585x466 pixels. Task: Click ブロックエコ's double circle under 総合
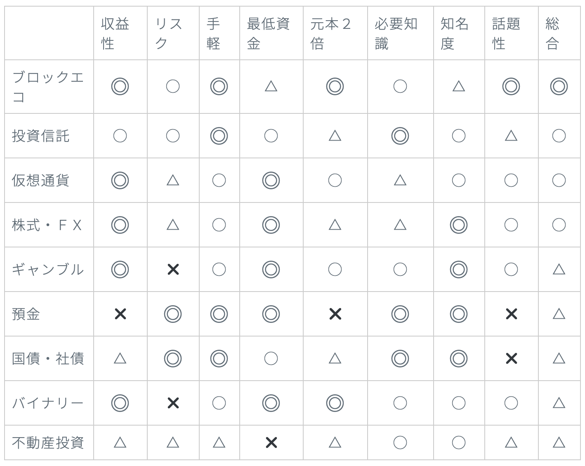click(x=559, y=87)
